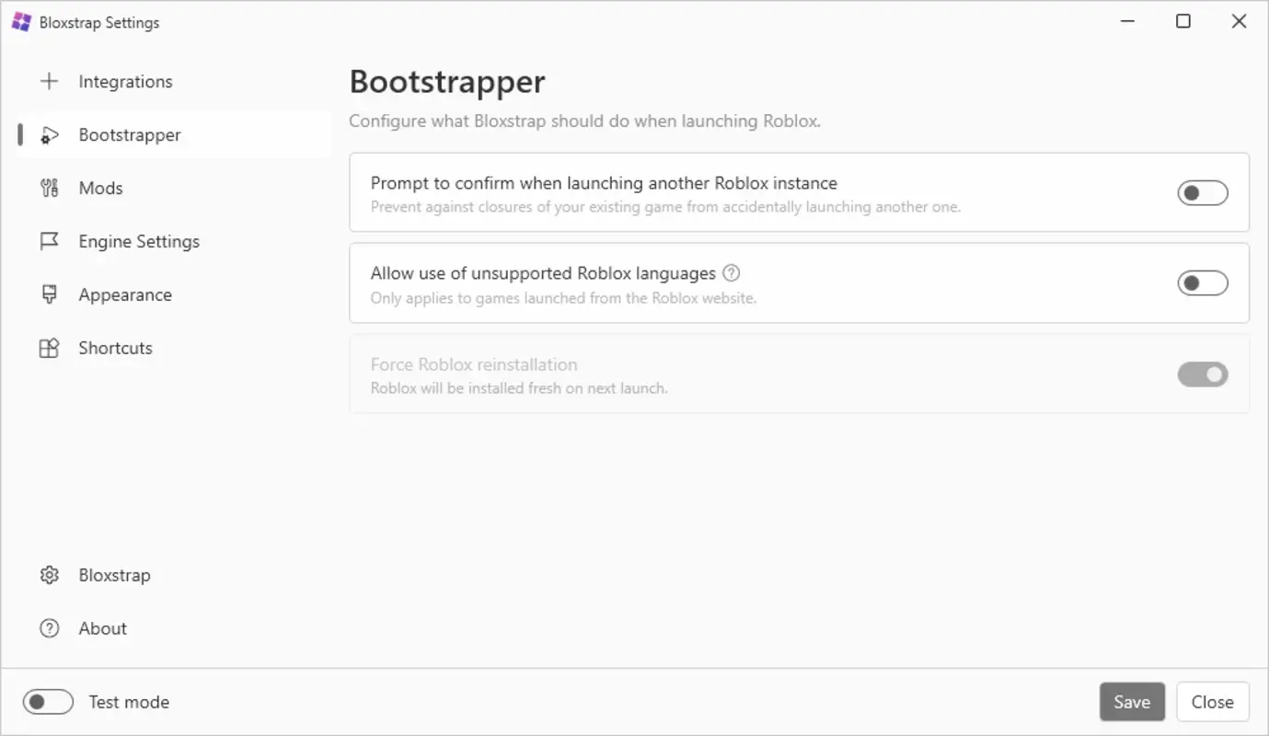Click the Appearance paintbrush icon
Viewport: 1269px width, 736px height.
51,294
